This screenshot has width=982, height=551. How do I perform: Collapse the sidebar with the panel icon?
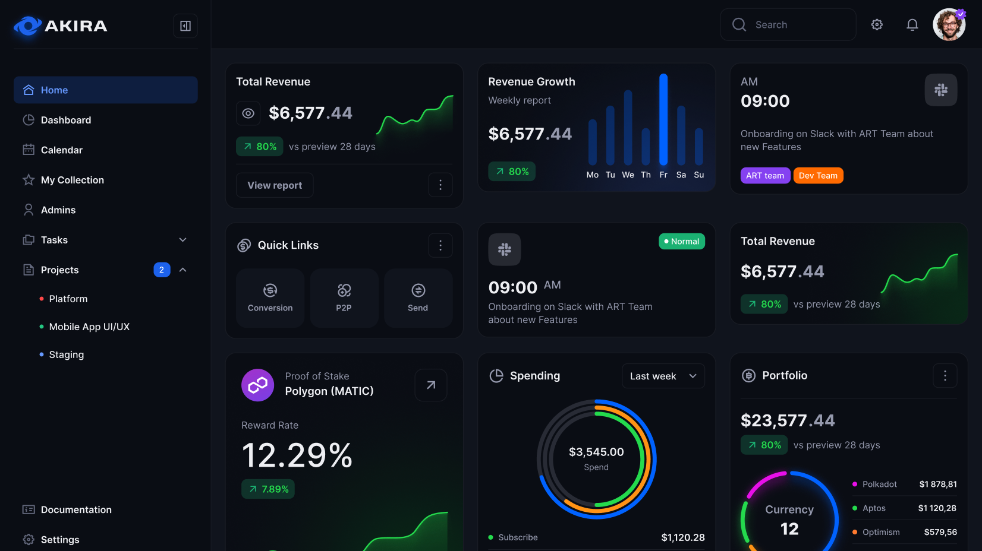pyautogui.click(x=185, y=26)
